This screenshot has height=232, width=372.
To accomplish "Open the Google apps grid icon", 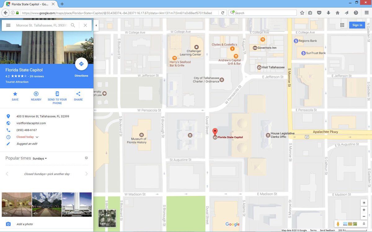I will coord(342,25).
